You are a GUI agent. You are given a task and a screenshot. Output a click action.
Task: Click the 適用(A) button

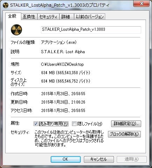(x=132, y=159)
